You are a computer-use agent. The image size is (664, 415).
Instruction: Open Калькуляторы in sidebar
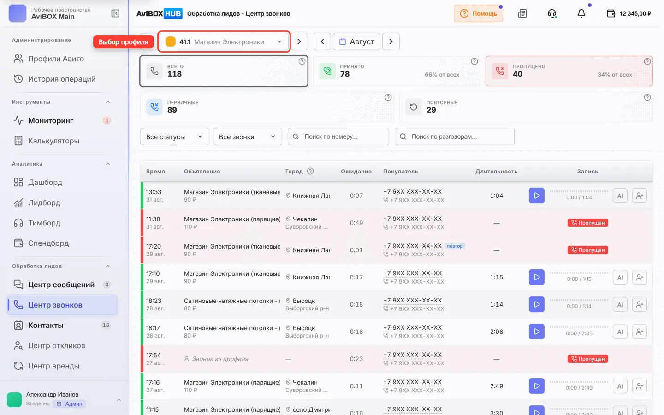pyautogui.click(x=62, y=141)
